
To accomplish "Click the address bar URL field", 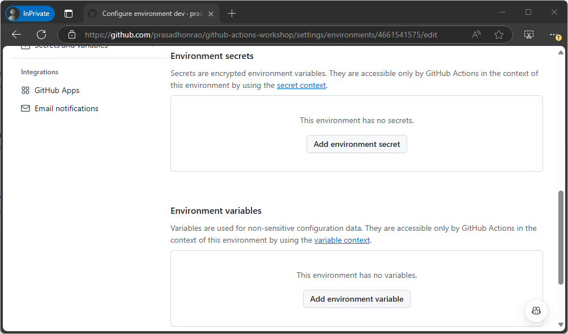I will click(255, 35).
